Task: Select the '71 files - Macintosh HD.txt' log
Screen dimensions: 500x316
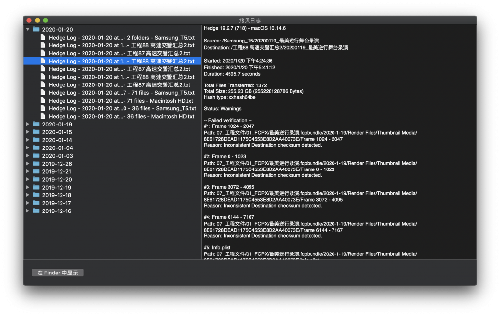Action: click(121, 101)
